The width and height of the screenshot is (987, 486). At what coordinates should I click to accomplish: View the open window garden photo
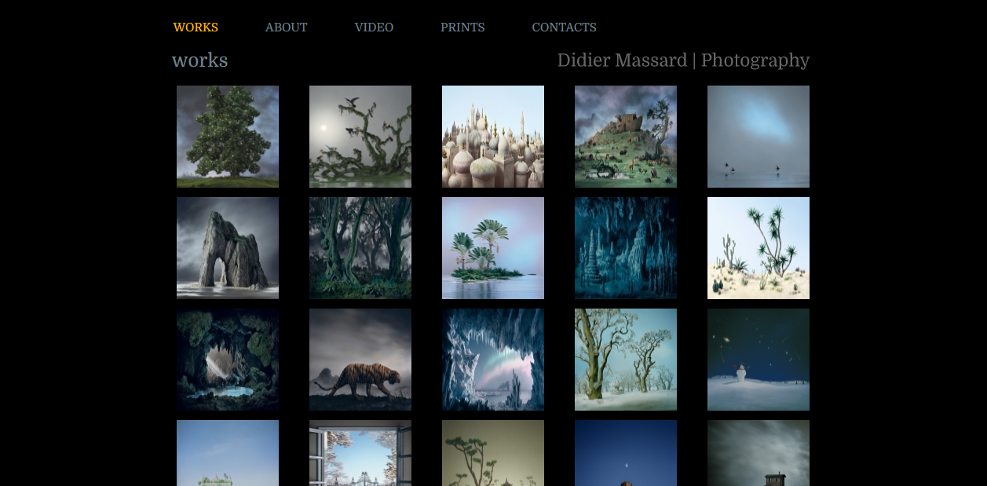coord(360,453)
